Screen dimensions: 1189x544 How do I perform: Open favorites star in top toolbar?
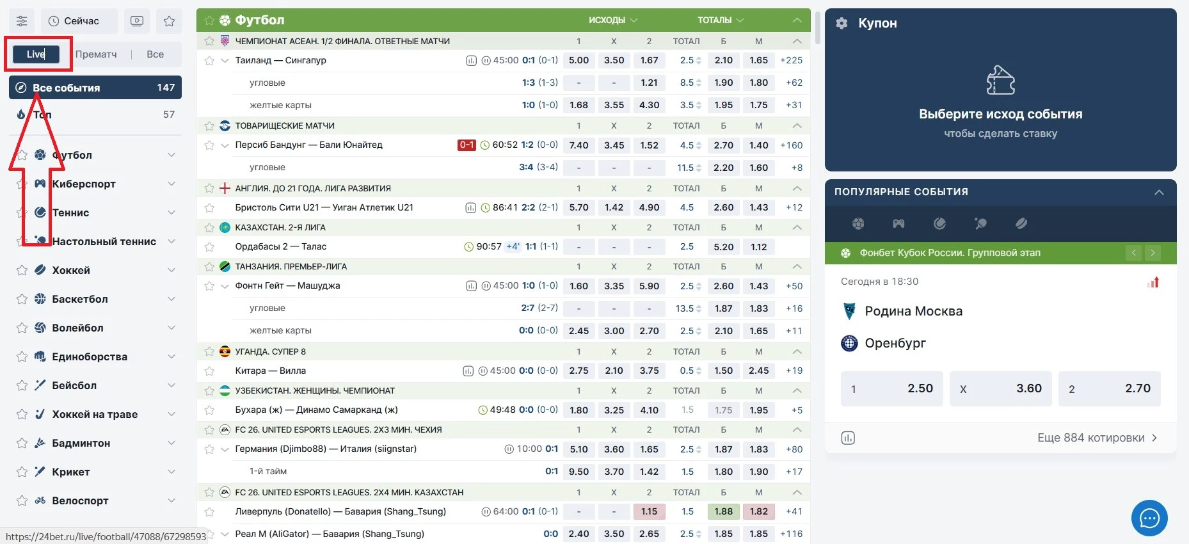point(169,21)
